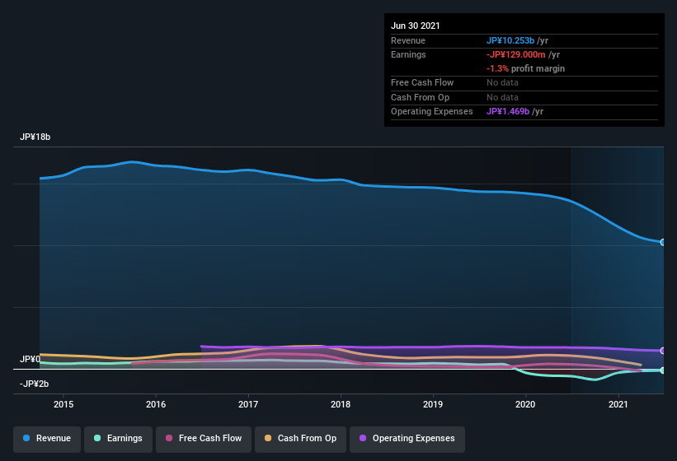677x461 pixels.
Task: Click the JP¥1.469b operating expenses value
Action: 508,112
